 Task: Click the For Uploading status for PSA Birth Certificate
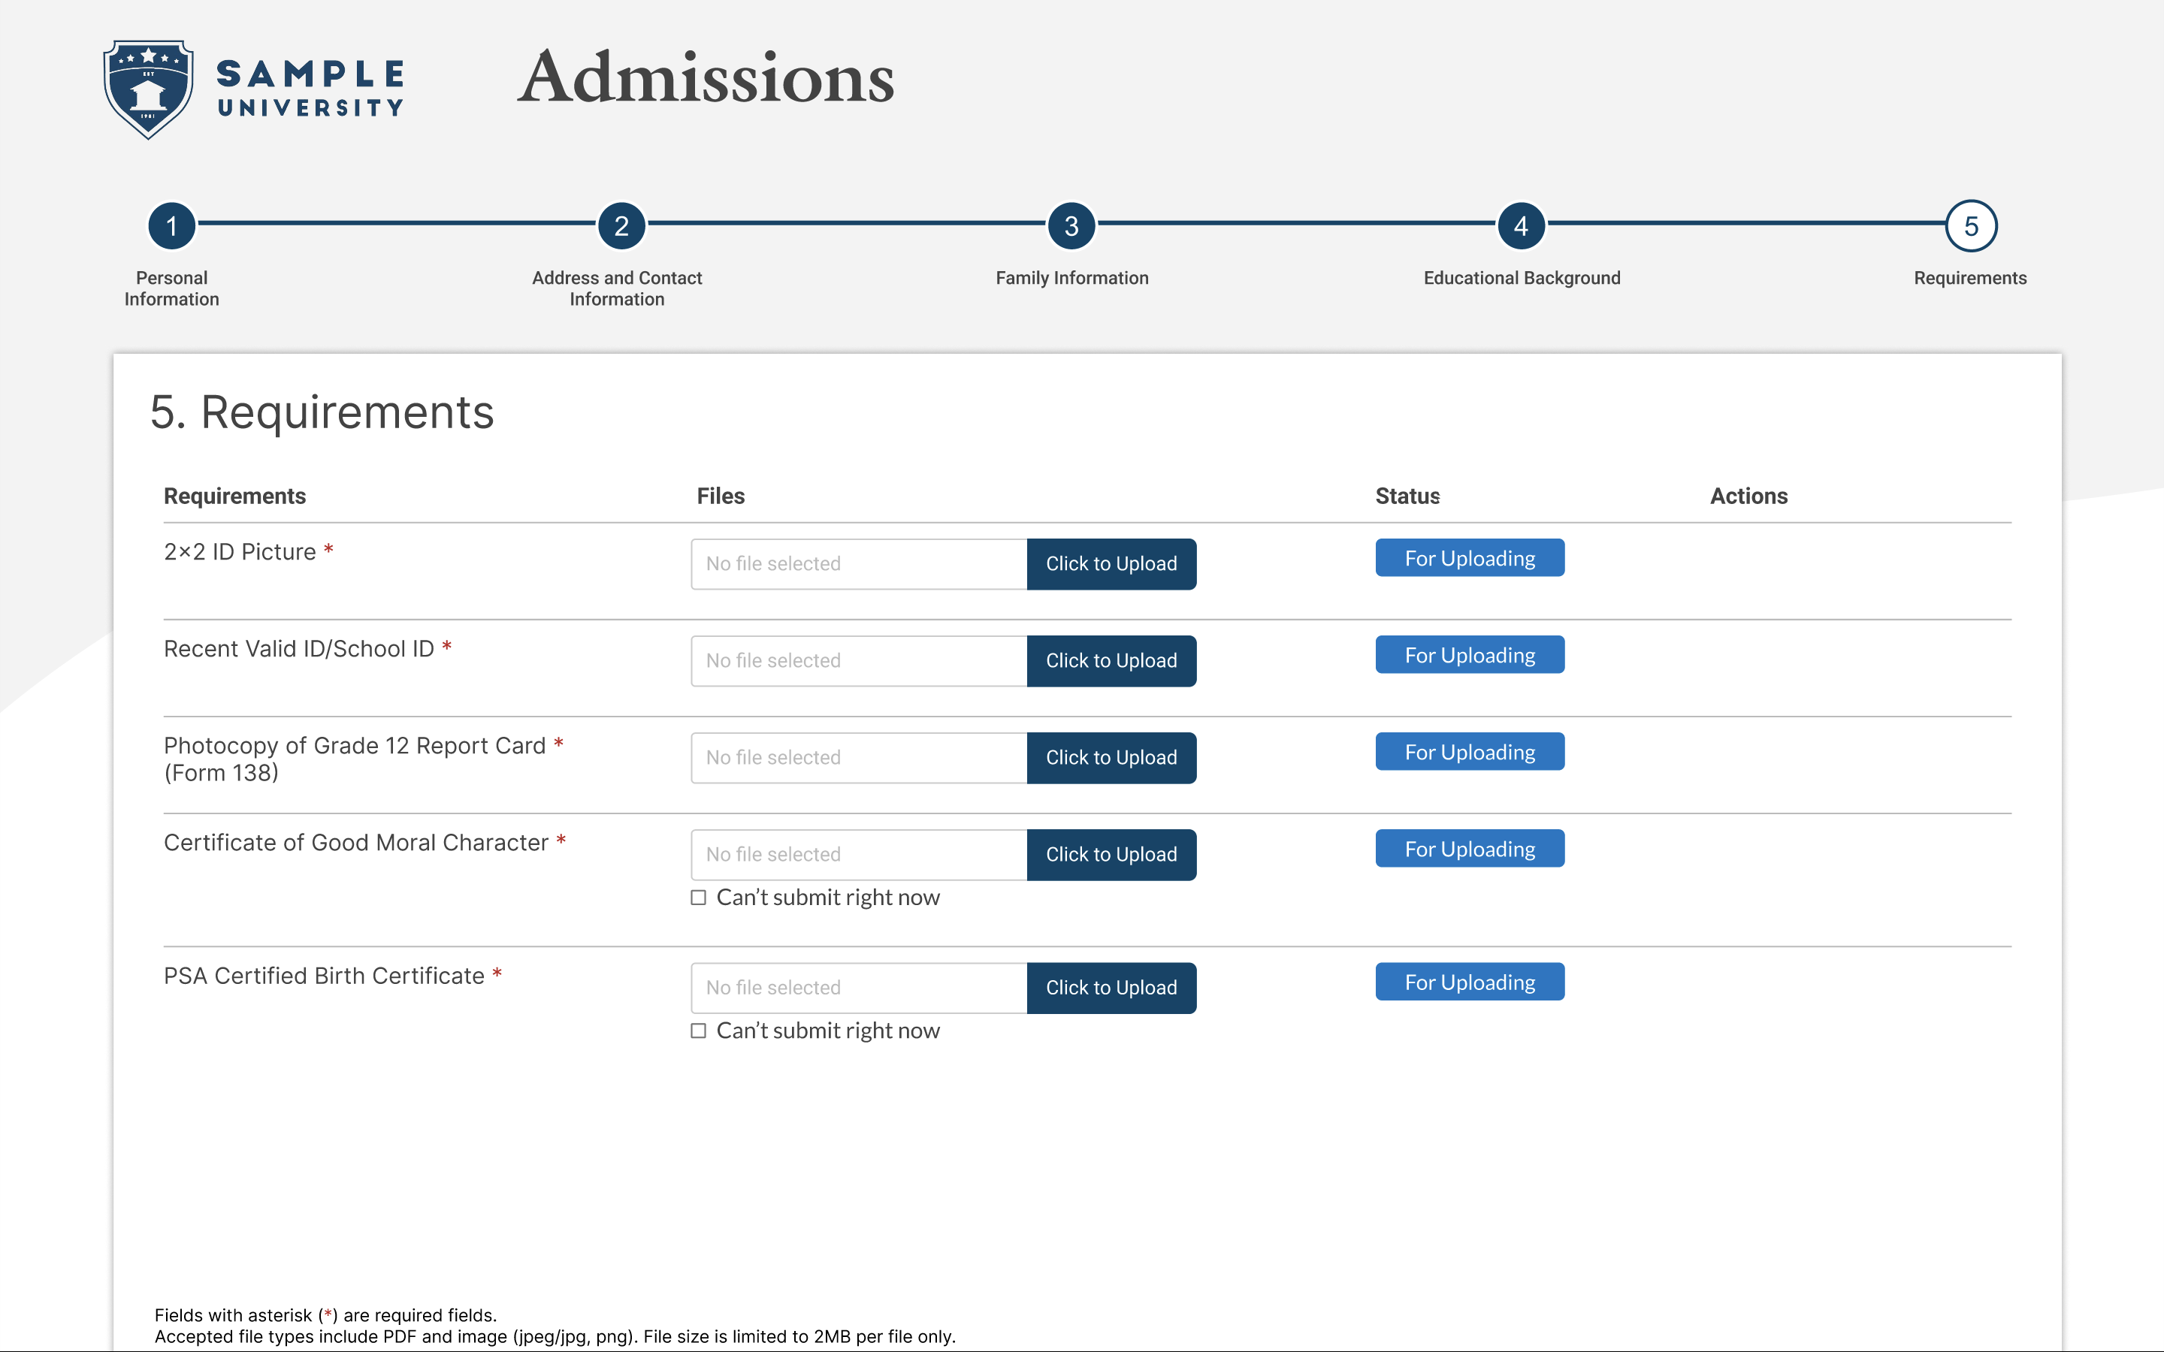pyautogui.click(x=1469, y=981)
